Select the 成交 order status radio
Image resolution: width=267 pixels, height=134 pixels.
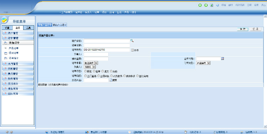(103, 71)
